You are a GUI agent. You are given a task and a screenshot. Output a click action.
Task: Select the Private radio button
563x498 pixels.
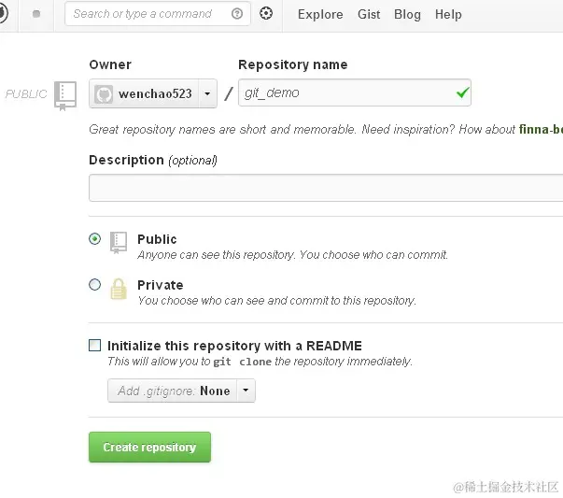tap(95, 285)
